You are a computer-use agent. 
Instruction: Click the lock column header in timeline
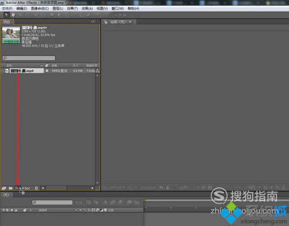coord(16,210)
